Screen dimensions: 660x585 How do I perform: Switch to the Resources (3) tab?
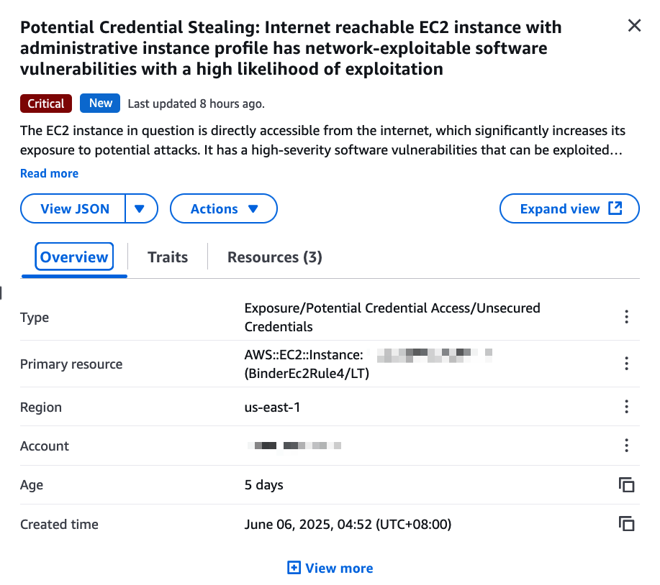point(274,257)
